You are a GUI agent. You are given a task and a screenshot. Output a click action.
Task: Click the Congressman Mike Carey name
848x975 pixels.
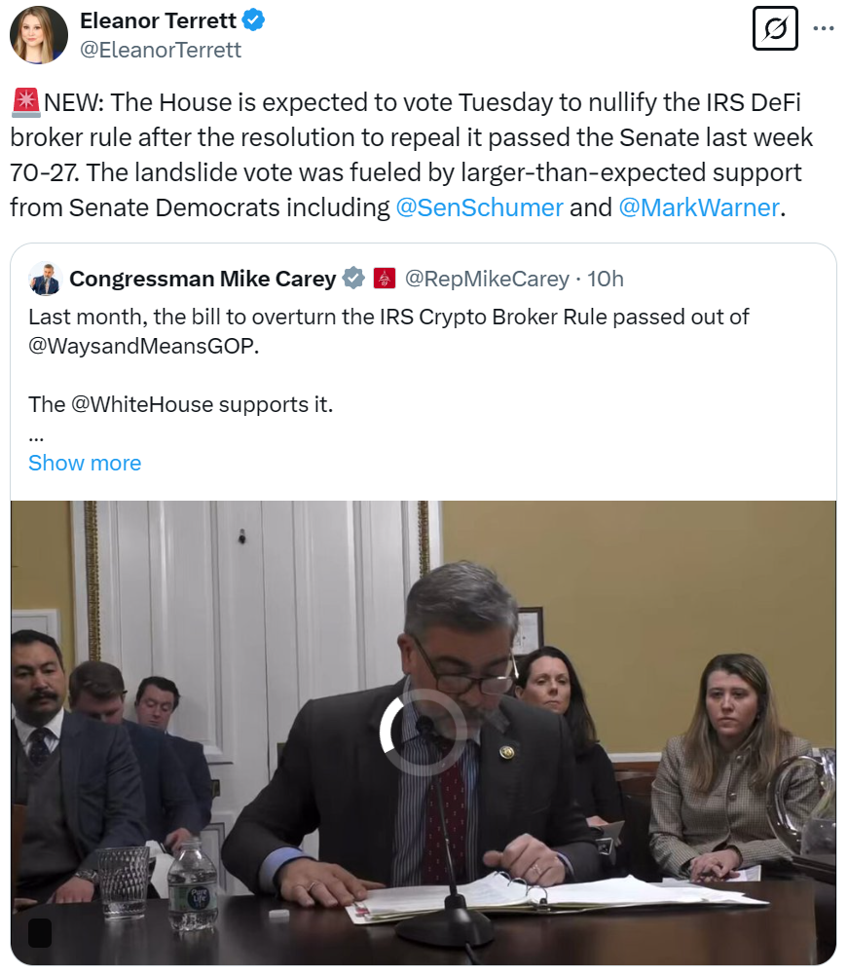click(x=203, y=279)
